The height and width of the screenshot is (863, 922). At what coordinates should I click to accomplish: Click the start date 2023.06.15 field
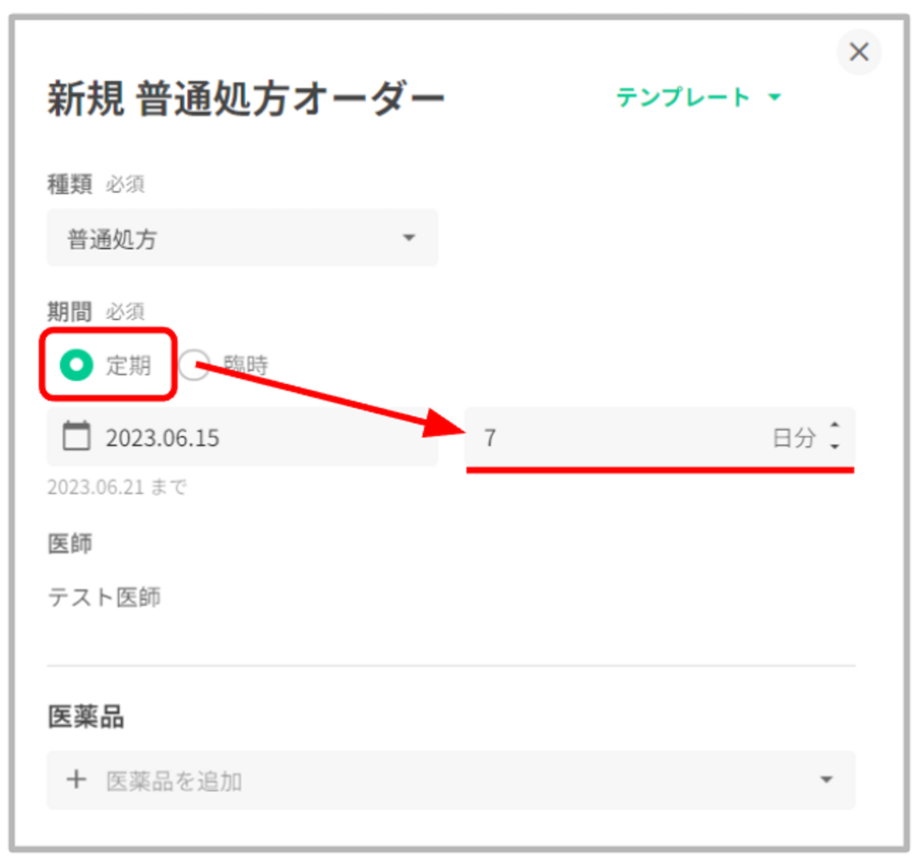[x=162, y=438]
